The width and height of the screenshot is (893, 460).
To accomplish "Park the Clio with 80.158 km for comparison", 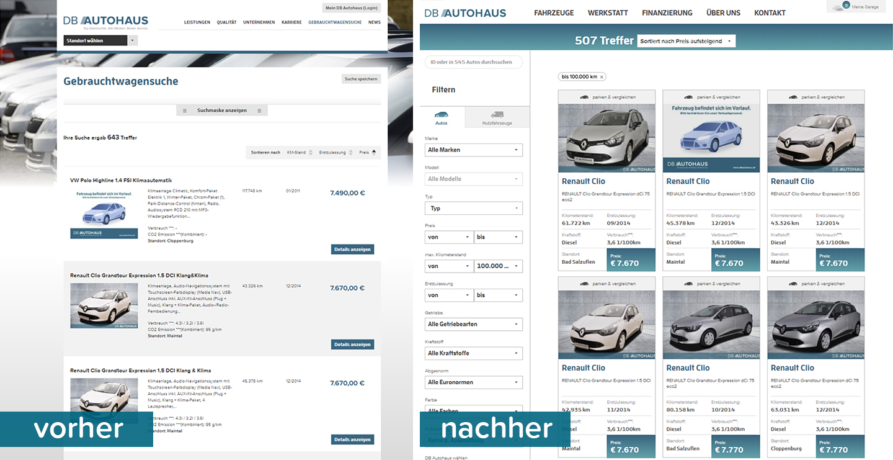I will (711, 284).
